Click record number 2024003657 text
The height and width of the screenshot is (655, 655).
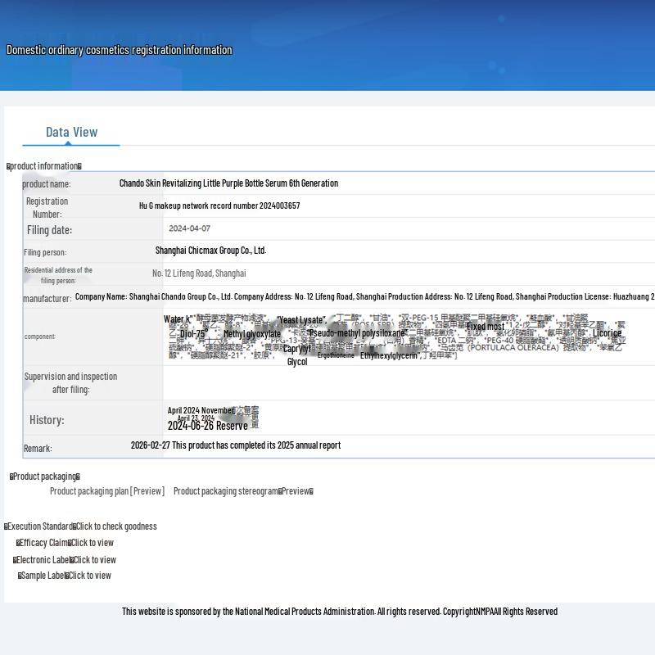(219, 206)
